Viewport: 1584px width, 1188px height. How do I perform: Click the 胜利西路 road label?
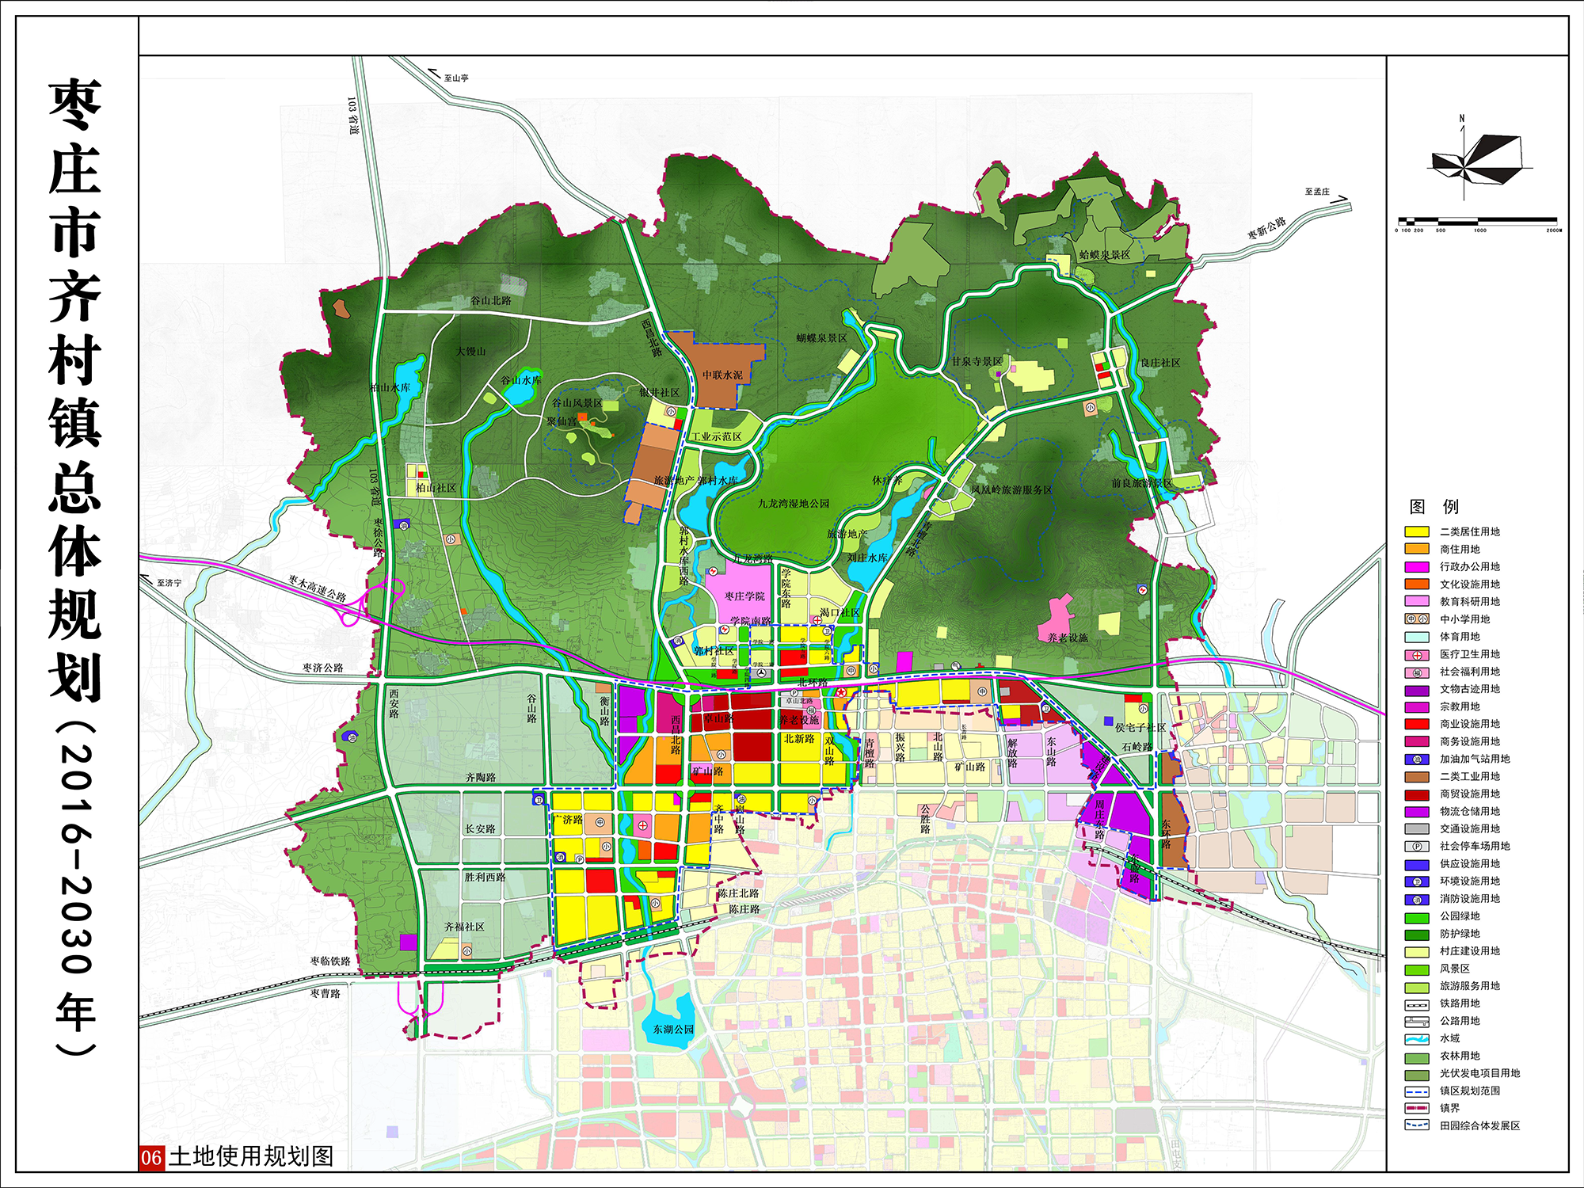(485, 877)
